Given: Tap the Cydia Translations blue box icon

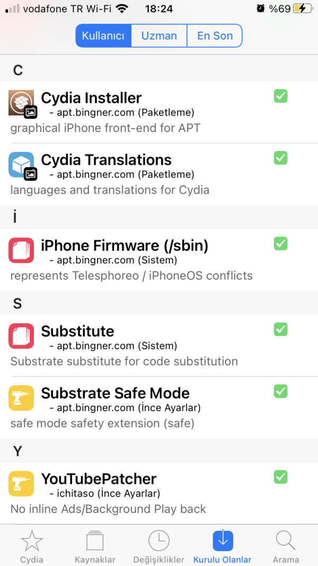Looking at the screenshot, I should click(21, 165).
